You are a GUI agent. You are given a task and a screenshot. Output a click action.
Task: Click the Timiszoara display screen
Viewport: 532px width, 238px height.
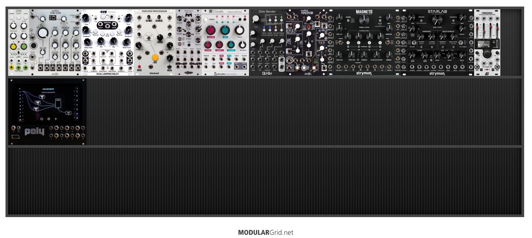pos(484,44)
